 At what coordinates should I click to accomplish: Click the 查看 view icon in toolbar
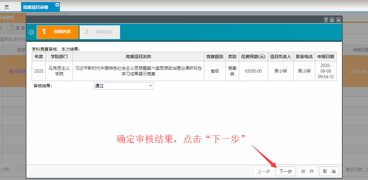(11, 28)
